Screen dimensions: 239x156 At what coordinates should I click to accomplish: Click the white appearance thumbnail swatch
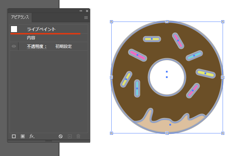pyautogui.click(x=14, y=29)
